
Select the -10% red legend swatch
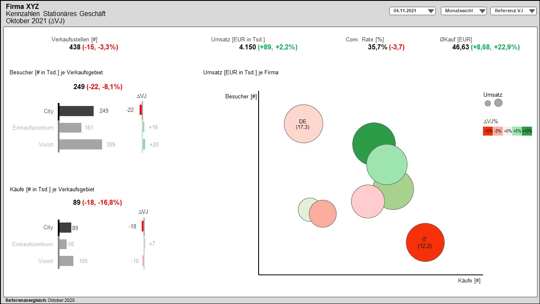(x=488, y=131)
